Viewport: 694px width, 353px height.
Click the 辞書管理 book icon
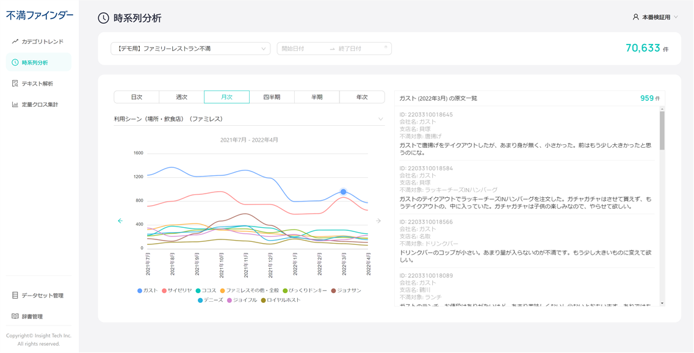pyautogui.click(x=15, y=316)
